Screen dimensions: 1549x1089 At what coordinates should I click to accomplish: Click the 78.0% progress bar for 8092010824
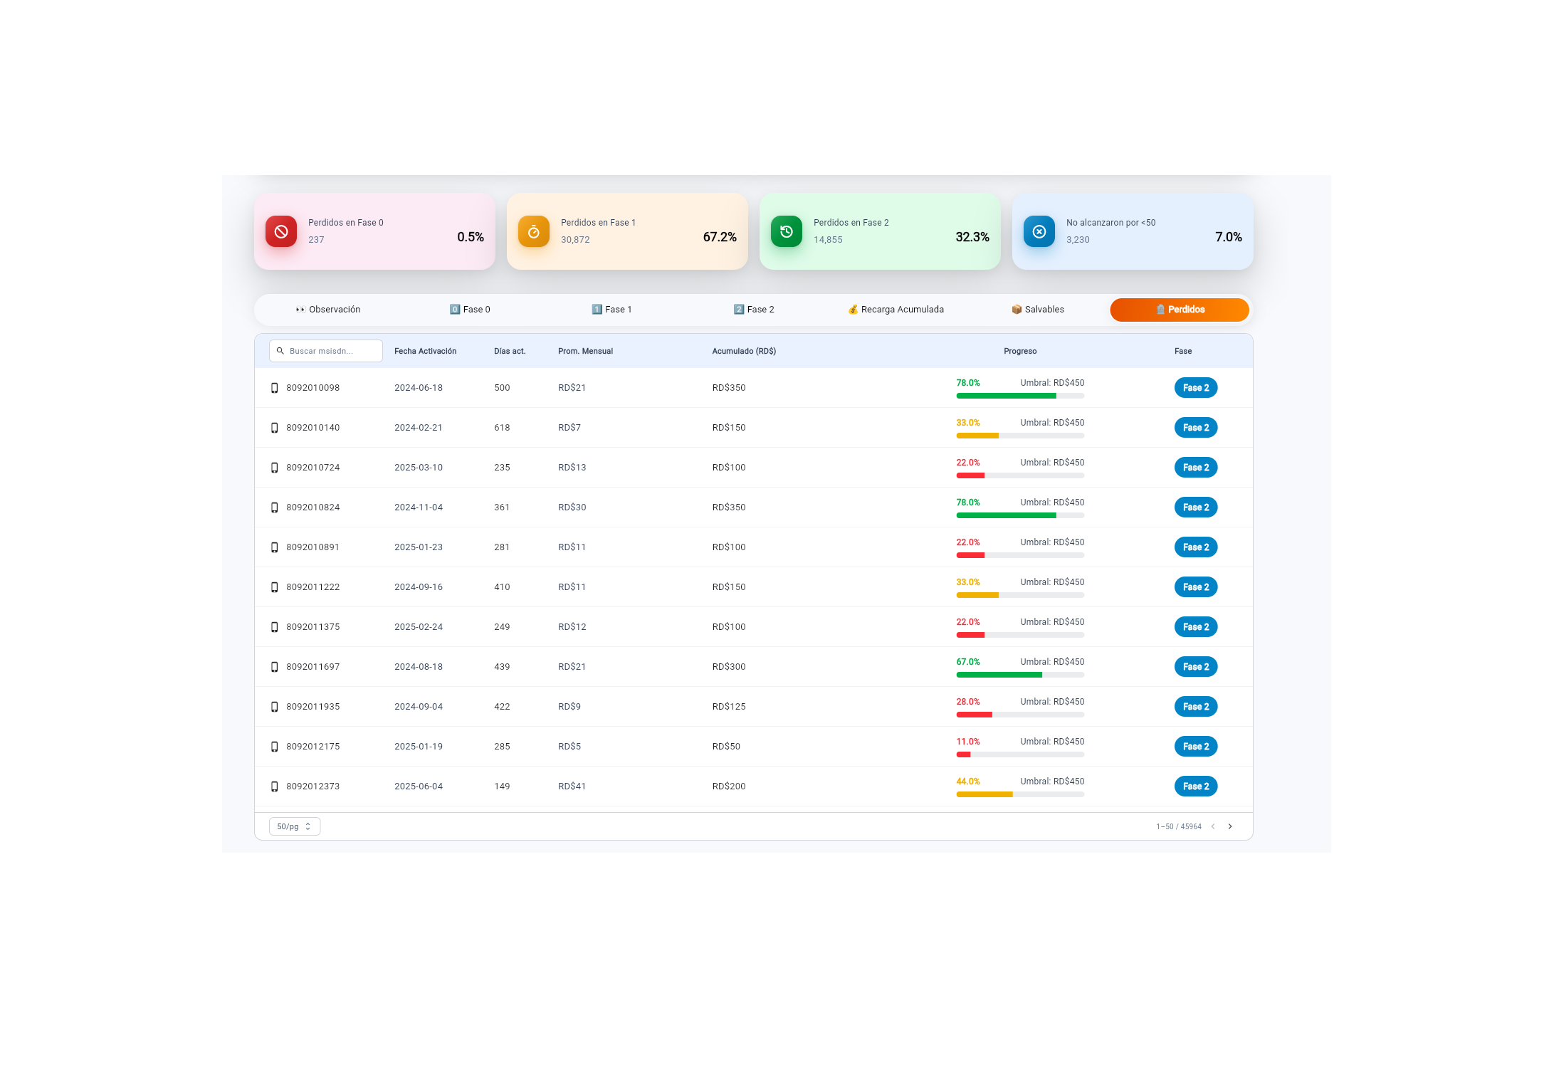point(1020,515)
